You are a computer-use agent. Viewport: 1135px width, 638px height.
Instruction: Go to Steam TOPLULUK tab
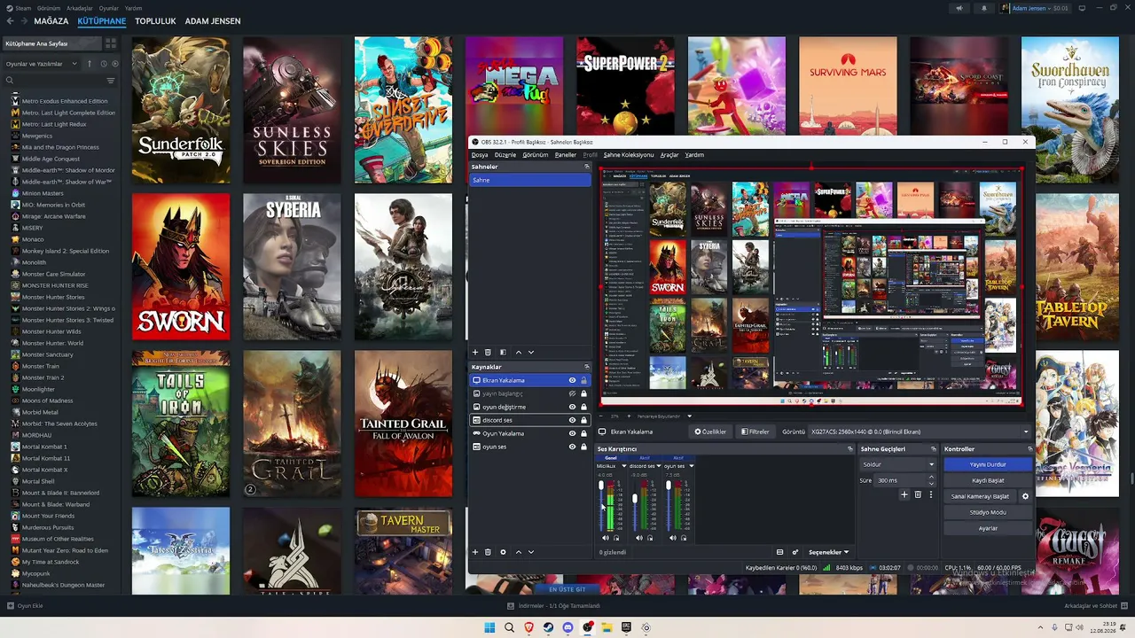(155, 21)
